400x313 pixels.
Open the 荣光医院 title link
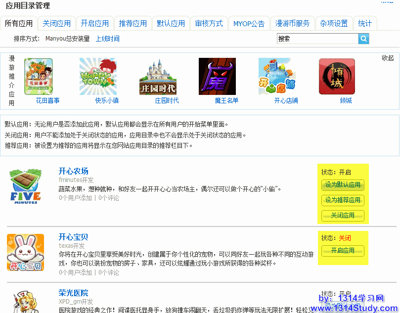73,293
